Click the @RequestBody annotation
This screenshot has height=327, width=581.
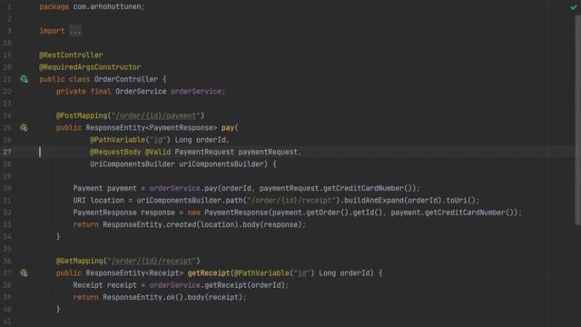point(115,152)
